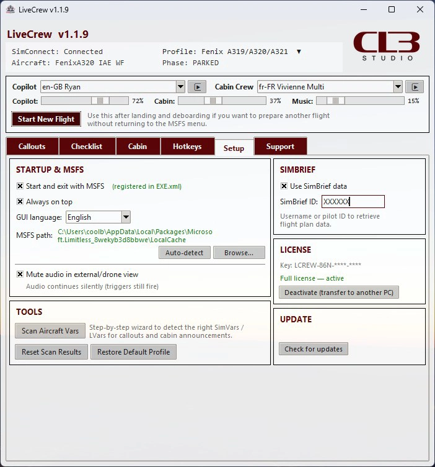Screen dimensions: 435x467
Task: Play the Copilot voice preview
Action: point(196,87)
